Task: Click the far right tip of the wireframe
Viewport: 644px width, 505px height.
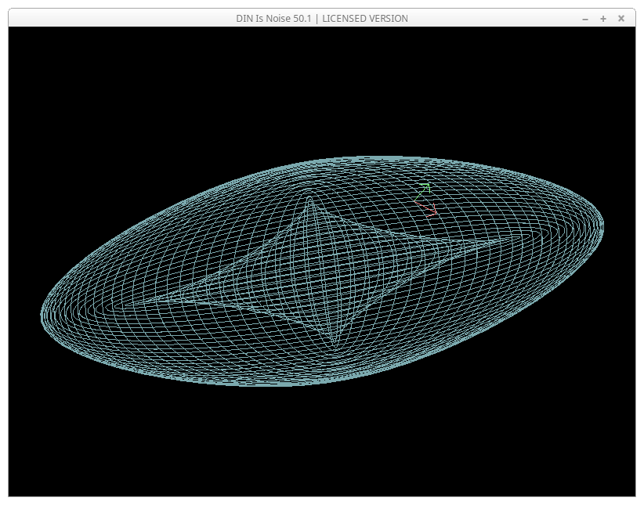Action: [602, 226]
